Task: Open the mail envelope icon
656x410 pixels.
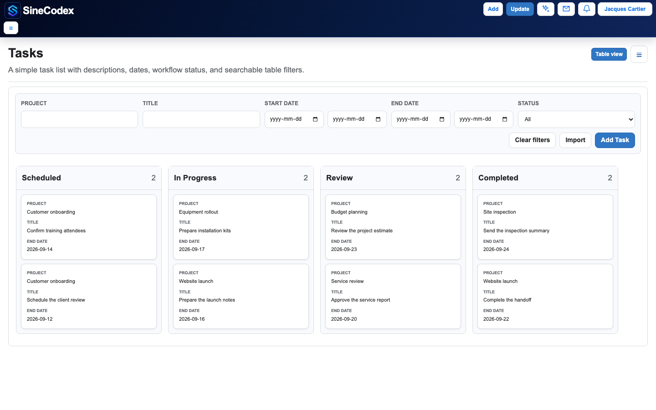Action: tap(566, 9)
